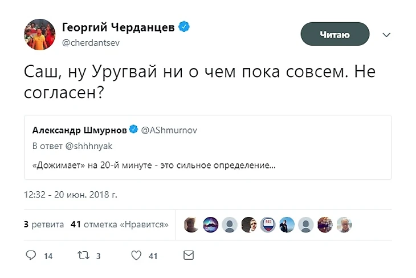This screenshot has height=278, width=416.
Task: View the 41 отметка «Нравится» list
Action: [x=119, y=224]
